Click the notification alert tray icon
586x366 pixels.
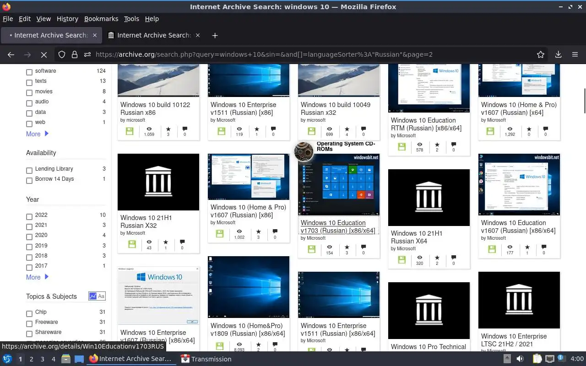tap(561, 359)
